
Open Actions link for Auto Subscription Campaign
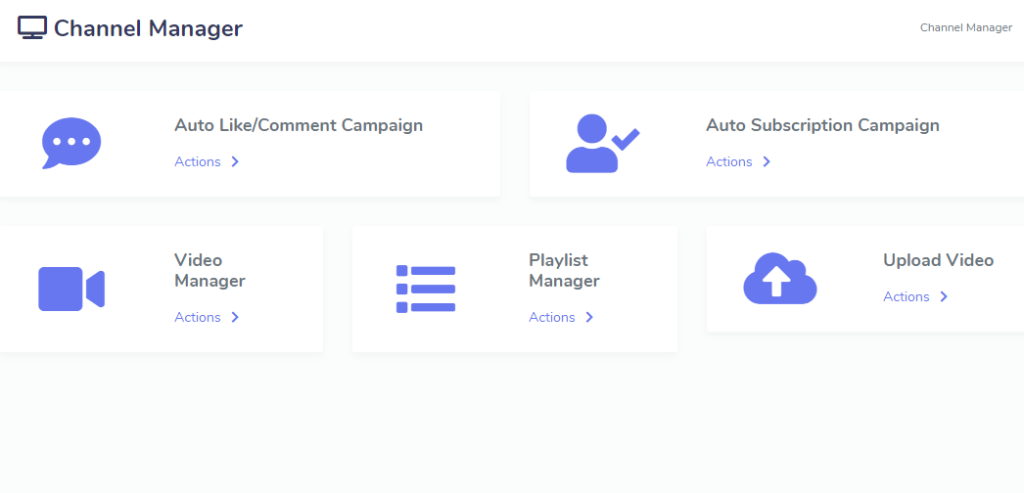pos(728,161)
